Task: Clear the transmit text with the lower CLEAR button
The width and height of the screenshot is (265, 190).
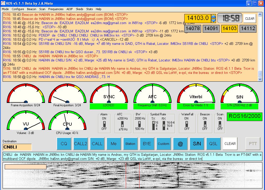Action: (230, 144)
